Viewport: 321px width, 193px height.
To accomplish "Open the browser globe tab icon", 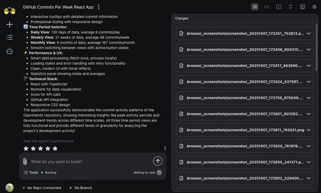I will click(315, 7).
